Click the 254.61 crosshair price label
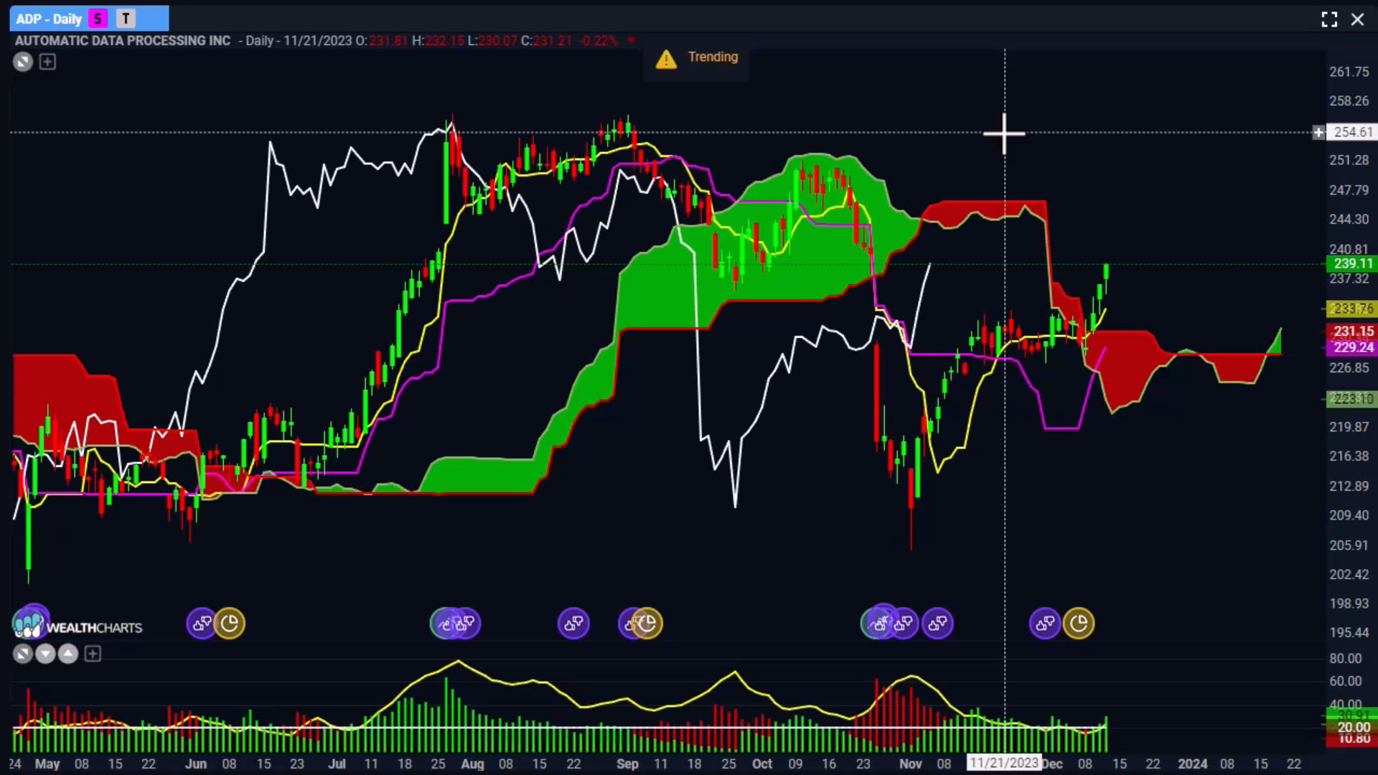The height and width of the screenshot is (775, 1378). tap(1353, 132)
